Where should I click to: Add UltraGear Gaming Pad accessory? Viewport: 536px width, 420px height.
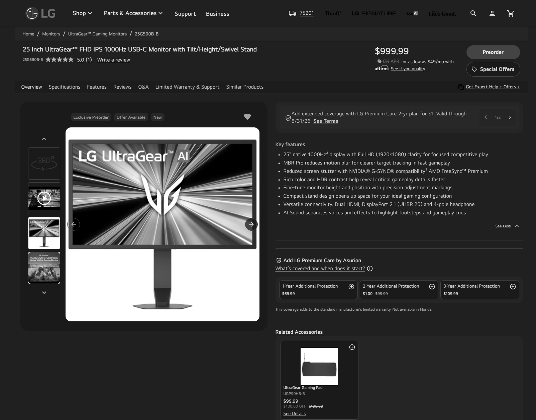(x=352, y=347)
